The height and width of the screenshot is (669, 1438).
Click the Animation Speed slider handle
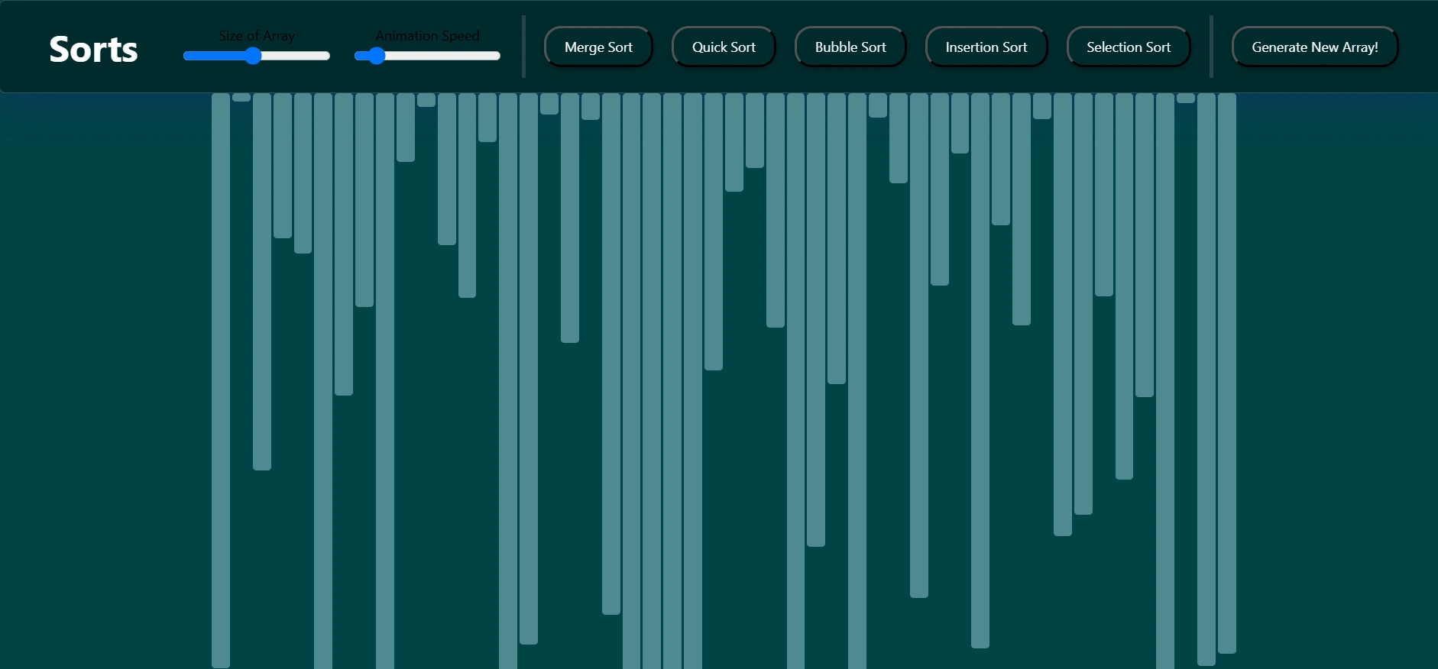coord(376,56)
